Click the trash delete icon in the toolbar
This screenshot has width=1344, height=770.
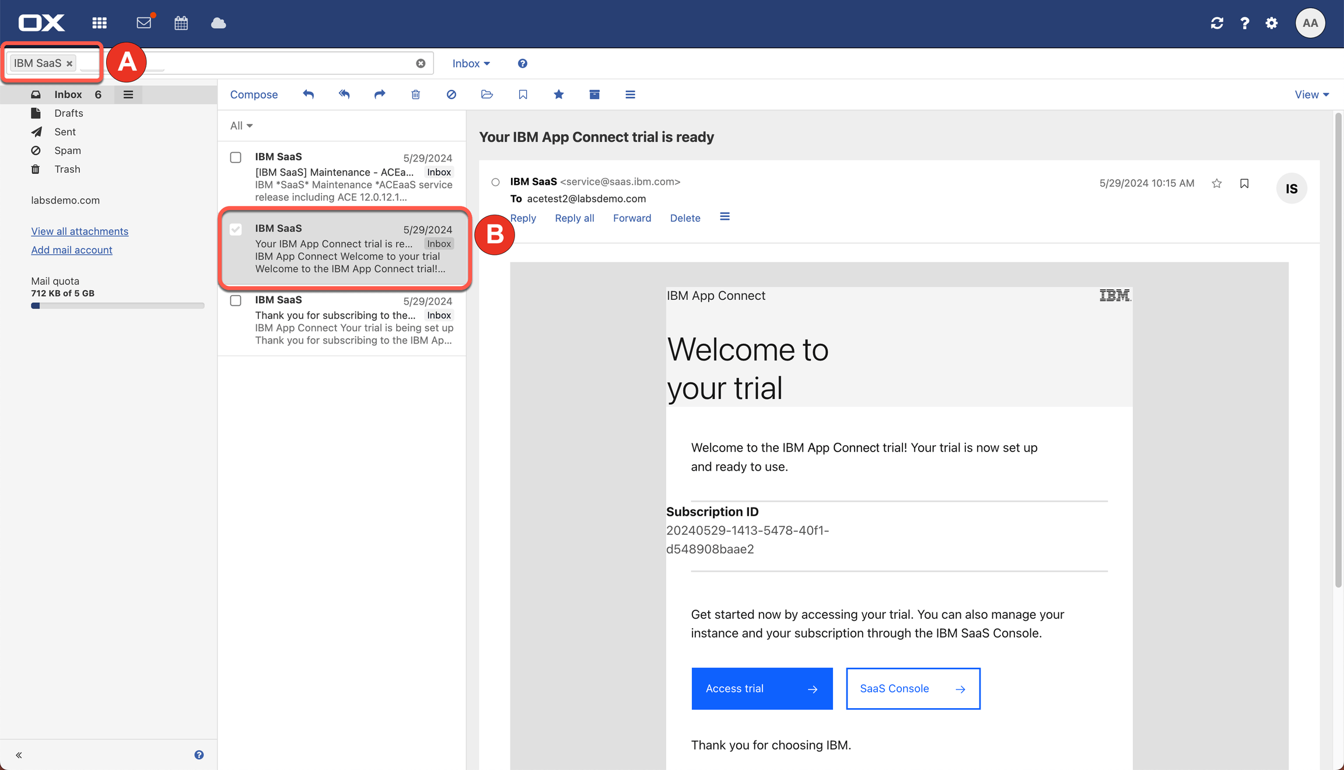tap(415, 94)
